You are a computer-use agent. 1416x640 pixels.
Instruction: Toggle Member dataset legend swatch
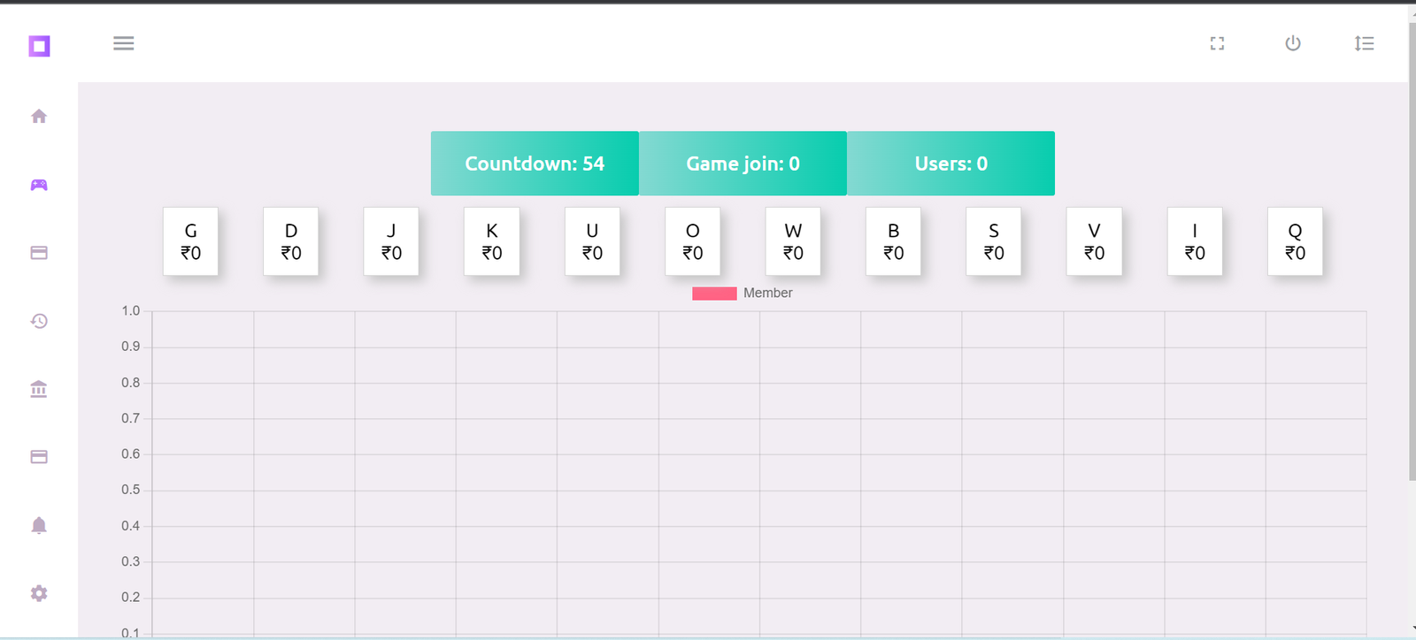(714, 293)
